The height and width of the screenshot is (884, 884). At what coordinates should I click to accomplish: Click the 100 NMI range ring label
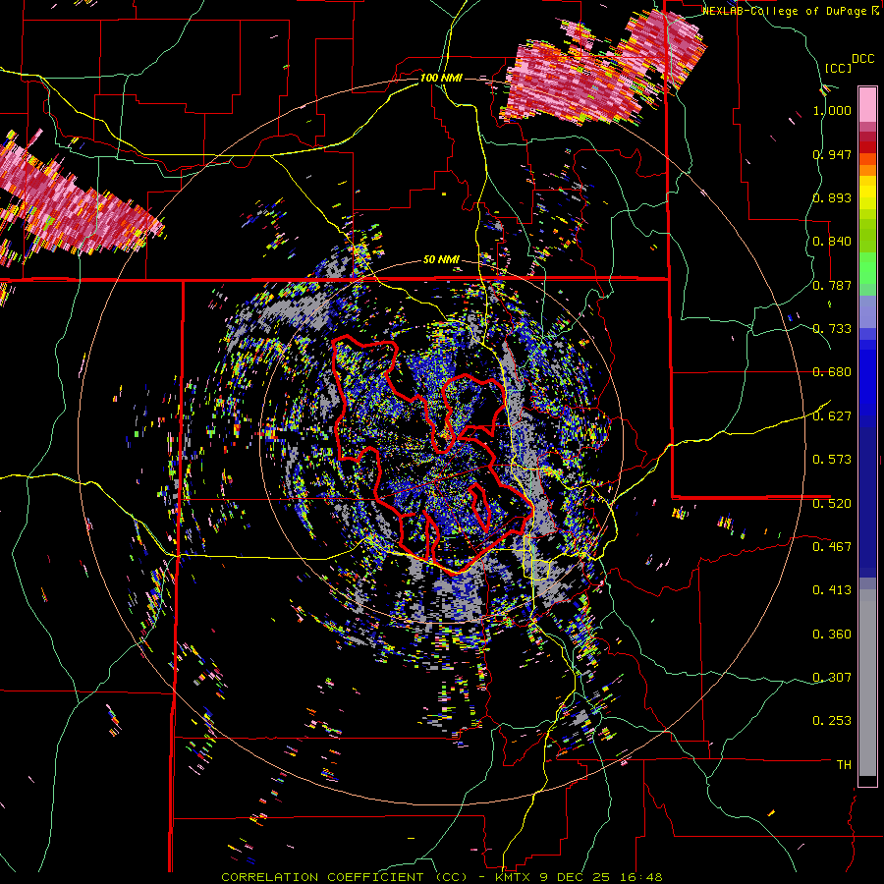tap(441, 78)
